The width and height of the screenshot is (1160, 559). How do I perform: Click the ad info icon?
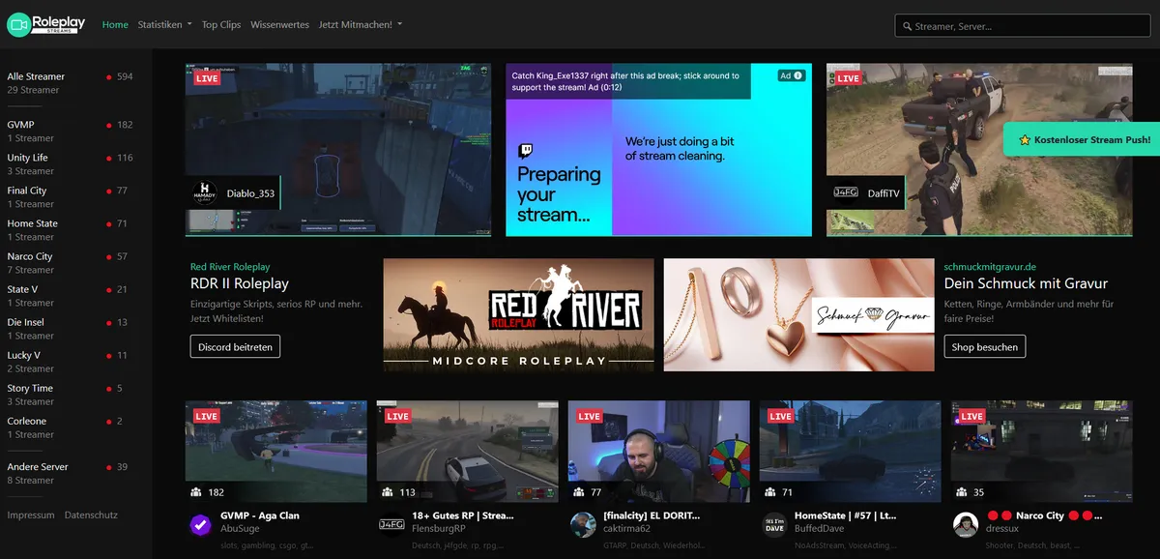tap(799, 75)
